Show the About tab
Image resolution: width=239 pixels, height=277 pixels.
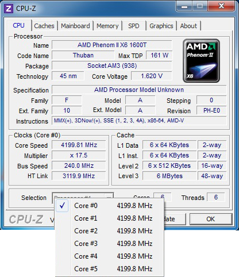coord(188,26)
